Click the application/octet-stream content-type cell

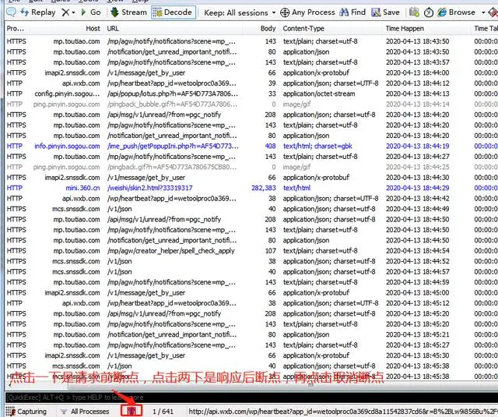pos(319,94)
